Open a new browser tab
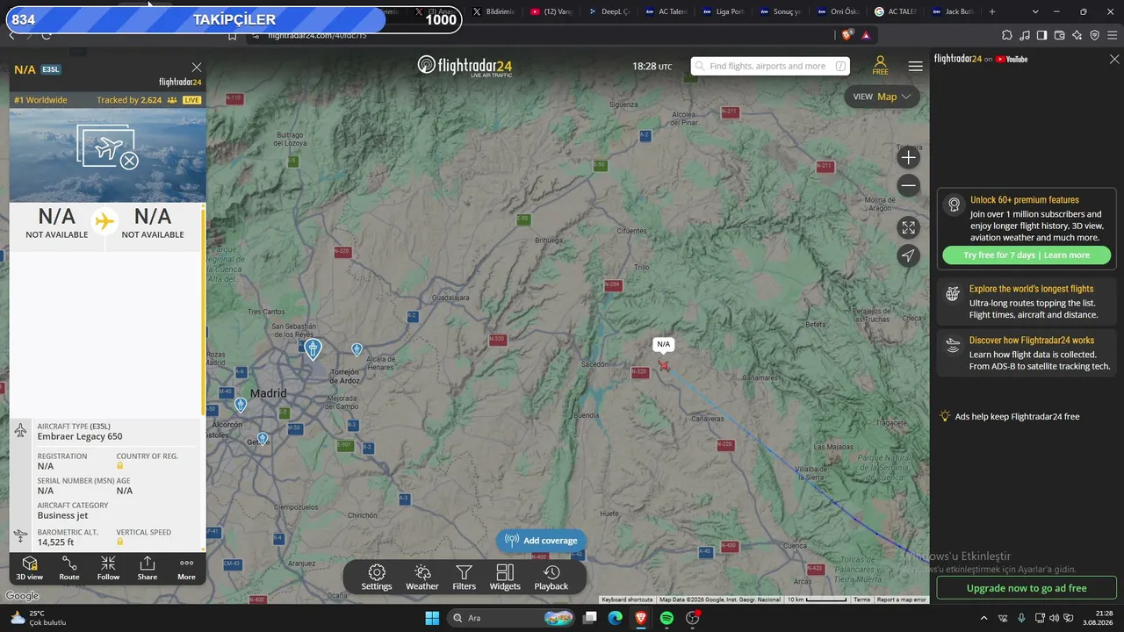The image size is (1124, 632). pos(992,12)
